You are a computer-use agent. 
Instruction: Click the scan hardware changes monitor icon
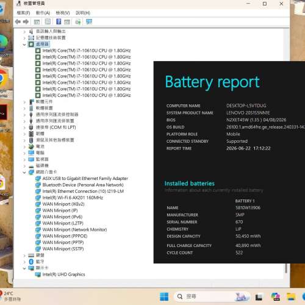(89, 21)
